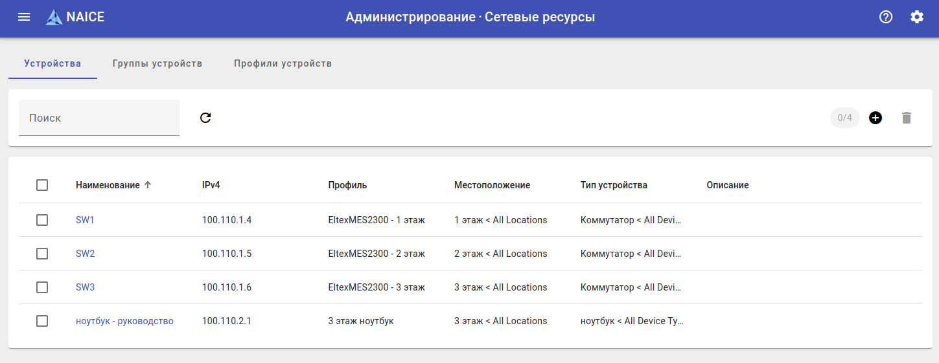Click the trash delete icon
This screenshot has height=363, width=939.
pos(907,118)
